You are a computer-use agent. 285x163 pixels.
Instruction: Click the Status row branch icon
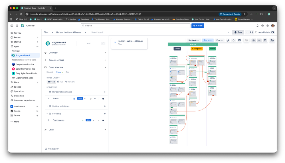click(x=91, y=98)
